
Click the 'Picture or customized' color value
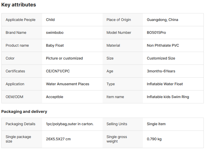64,58
